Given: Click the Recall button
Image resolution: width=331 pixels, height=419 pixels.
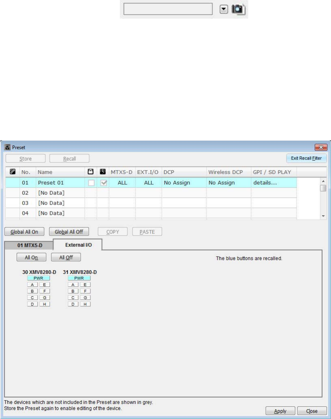Looking at the screenshot, I should point(69,158).
